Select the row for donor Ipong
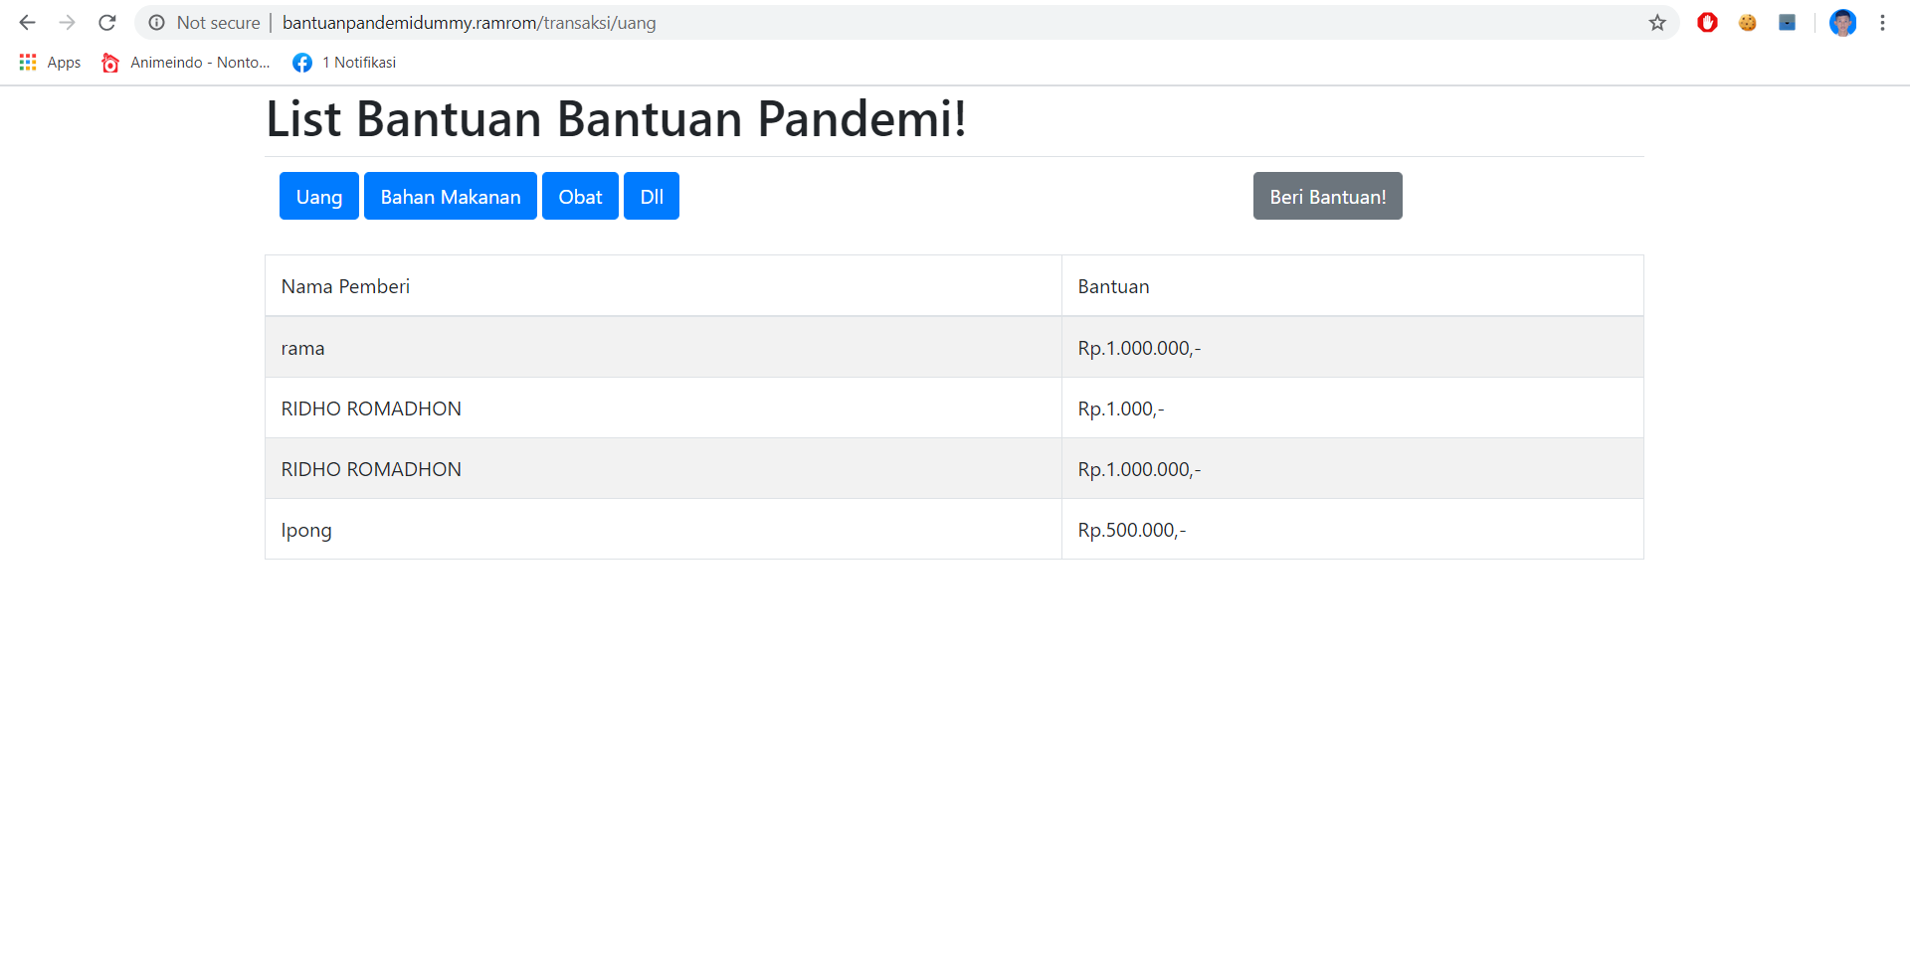Image resolution: width=1910 pixels, height=980 pixels. (662, 529)
